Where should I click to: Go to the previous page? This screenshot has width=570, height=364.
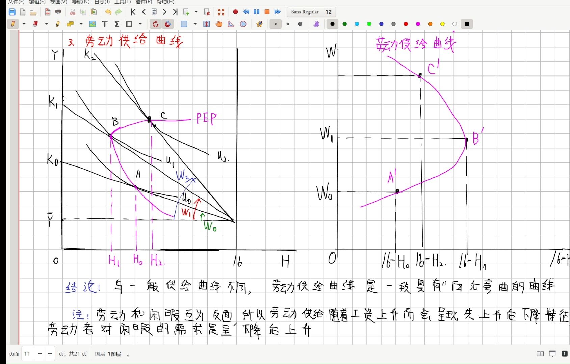pyautogui.click(x=144, y=12)
